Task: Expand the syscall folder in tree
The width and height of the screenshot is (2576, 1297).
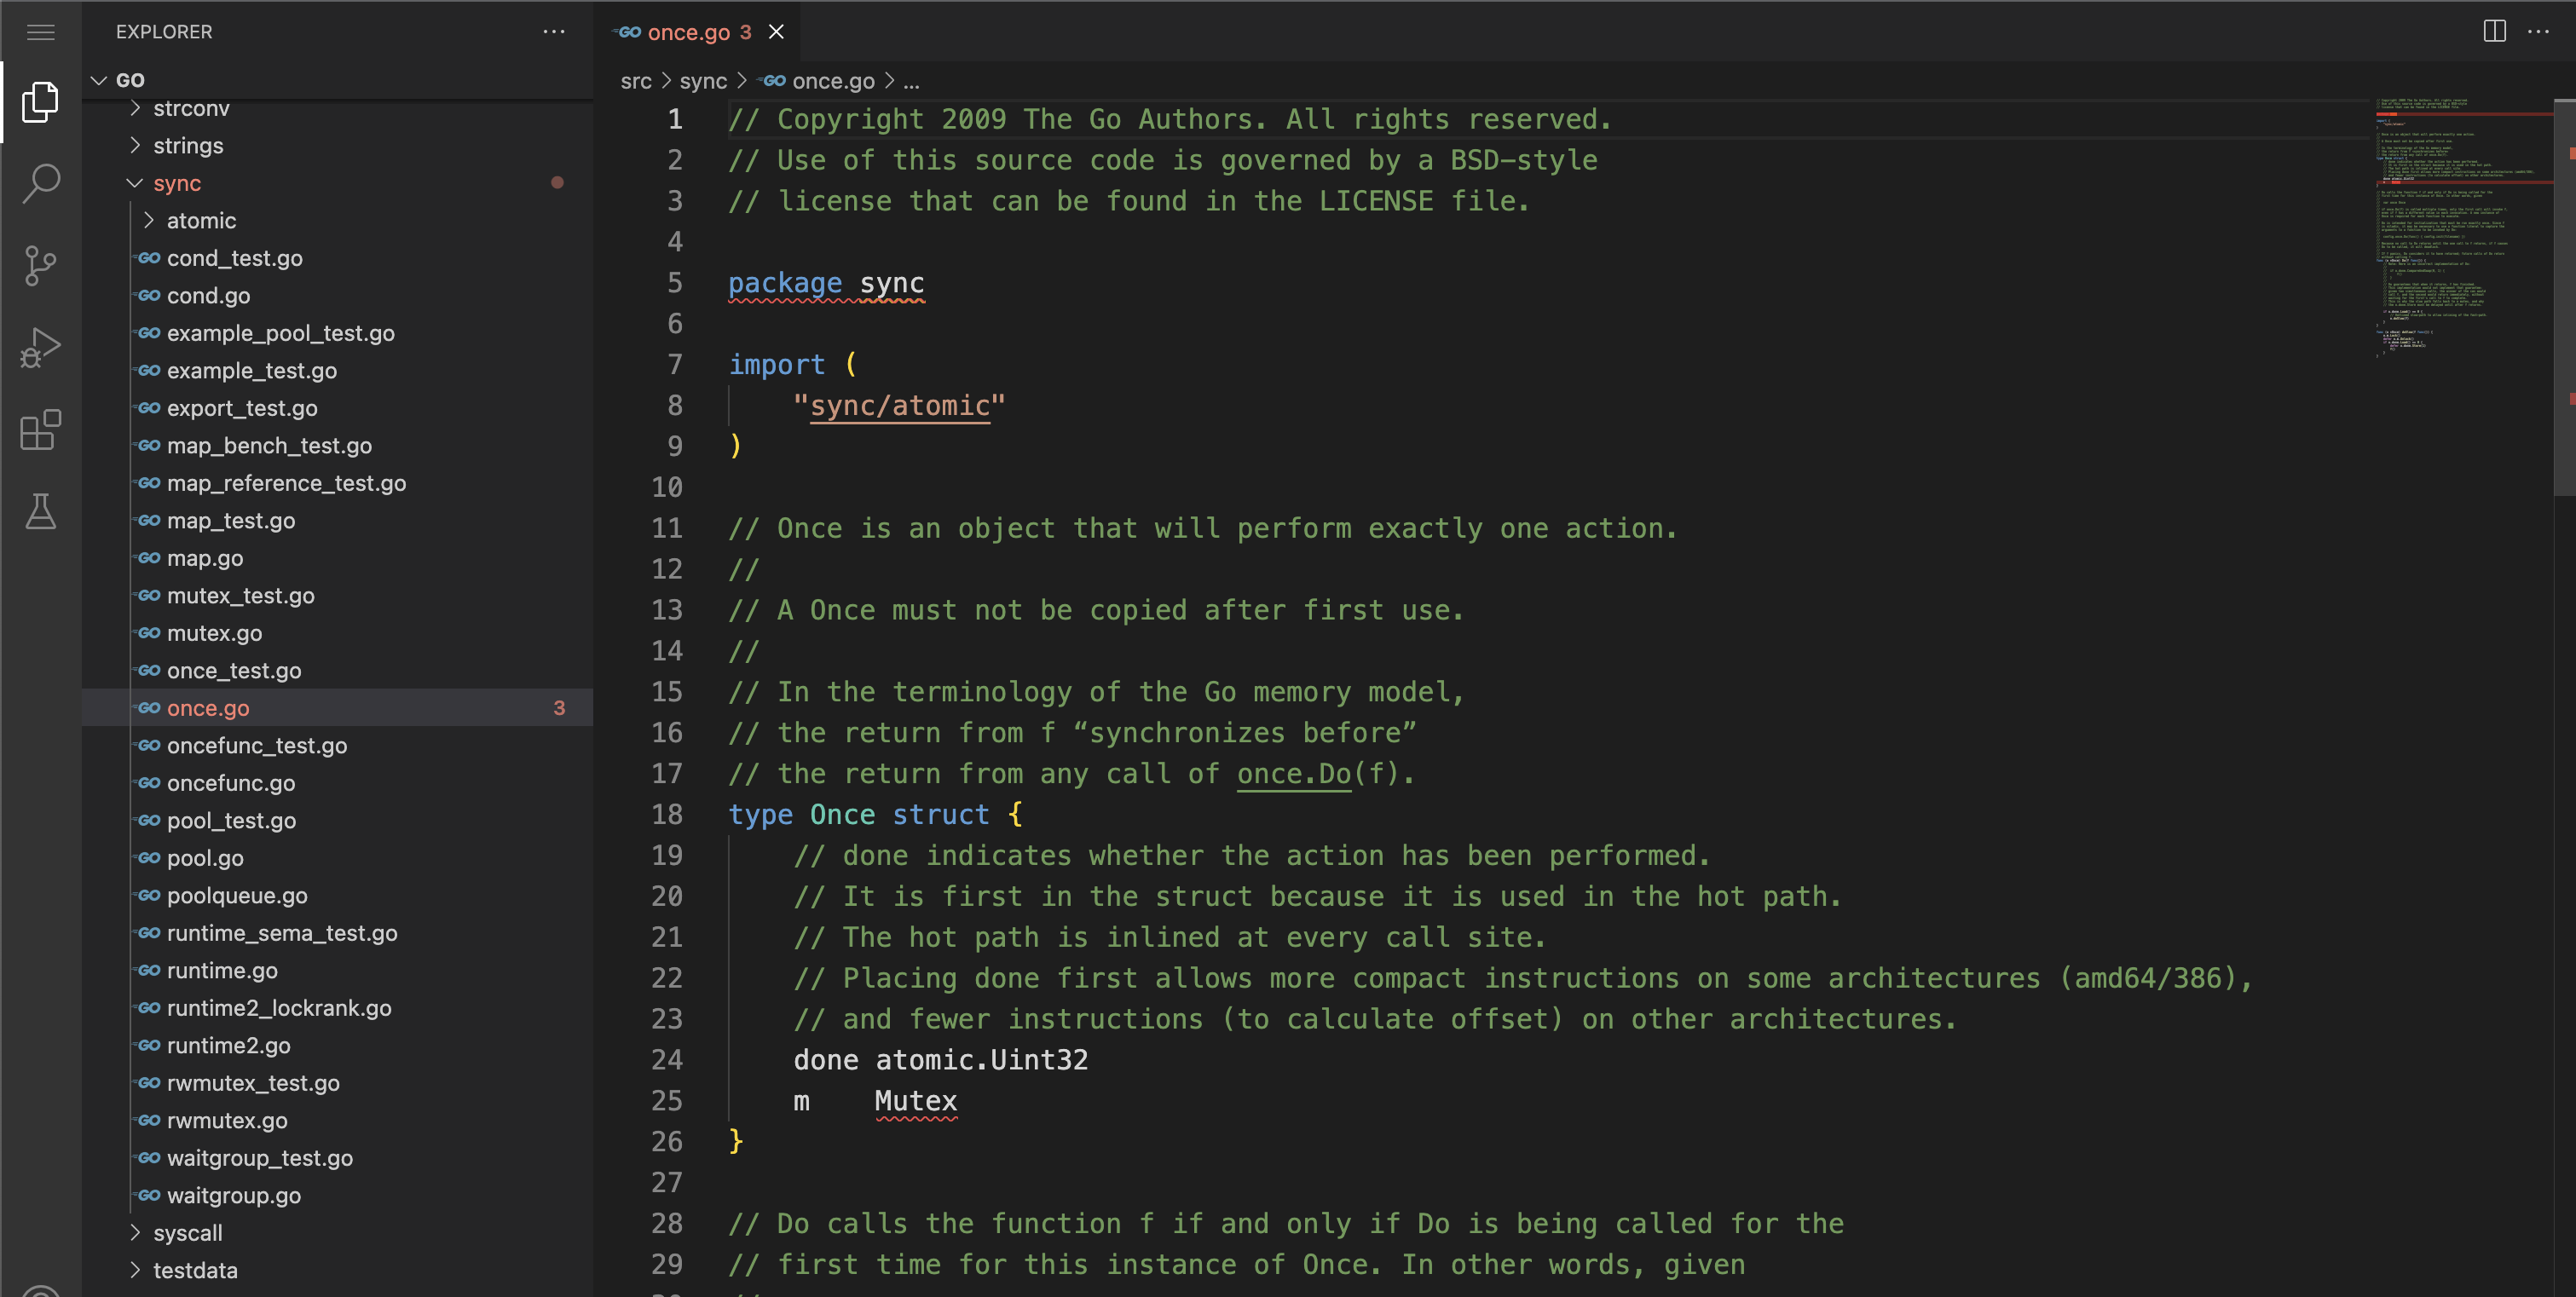Action: 187,1231
